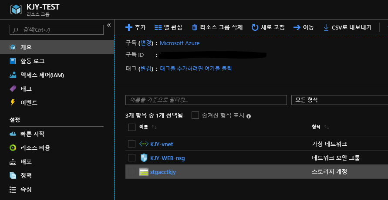The height and width of the screenshot is (200, 388).
Task: Click the 빠른 시작 cloud icon
Action: 13,134
